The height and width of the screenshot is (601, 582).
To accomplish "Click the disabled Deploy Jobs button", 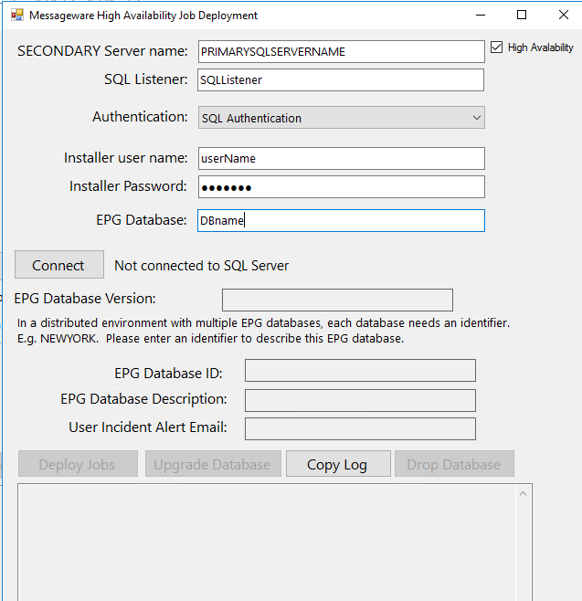I will point(78,464).
